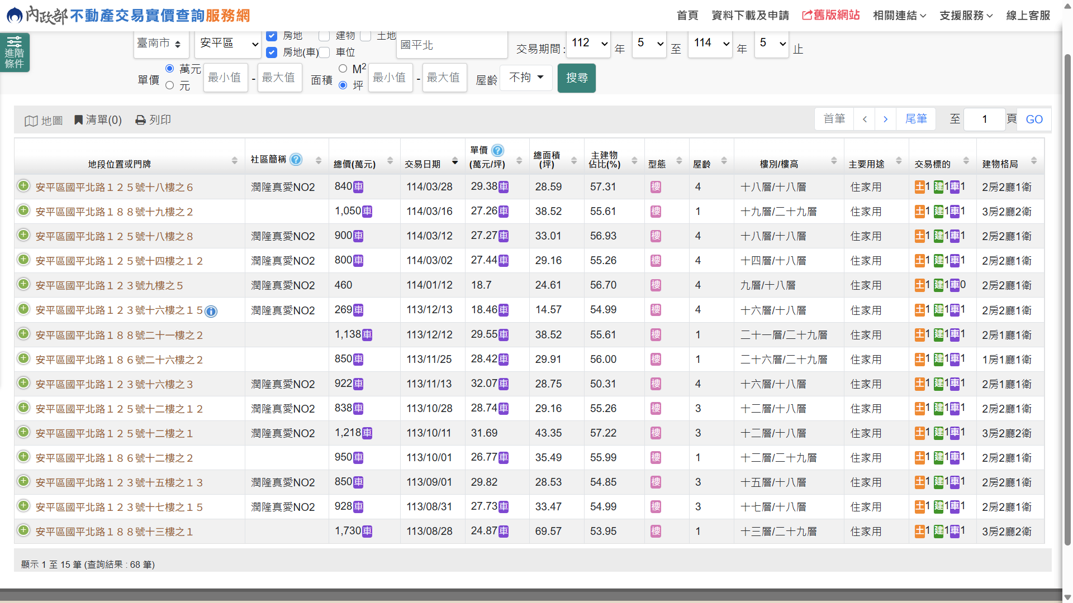
Task: Open 資料下載及申請 navigation item
Action: pyautogui.click(x=750, y=16)
